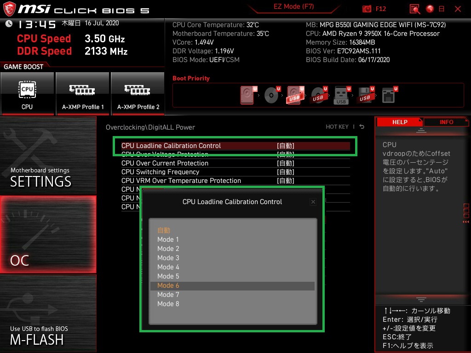This screenshot has width=471, height=353.
Task: Select Mode 5 option
Action: 232,276
